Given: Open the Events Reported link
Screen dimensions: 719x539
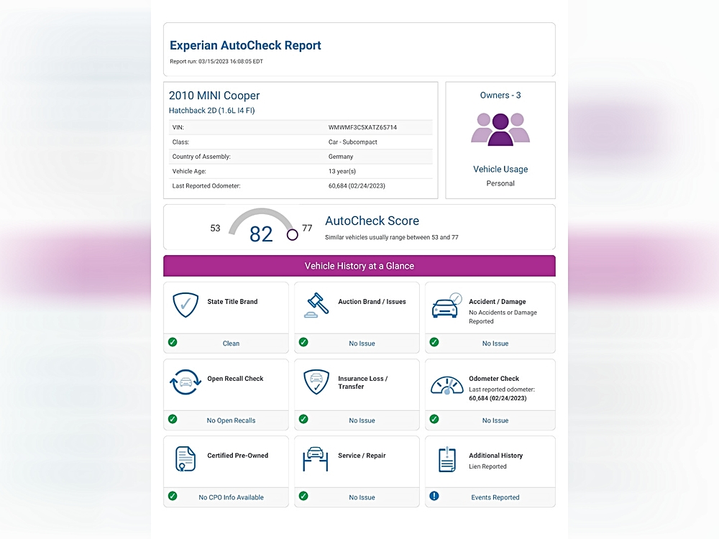Looking at the screenshot, I should [x=495, y=497].
